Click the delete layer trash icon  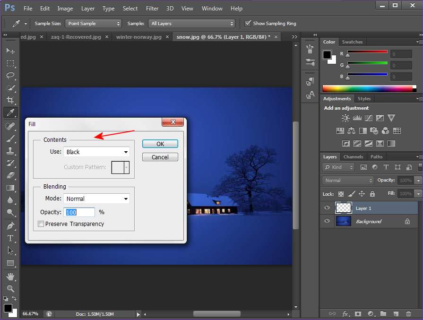(408, 313)
